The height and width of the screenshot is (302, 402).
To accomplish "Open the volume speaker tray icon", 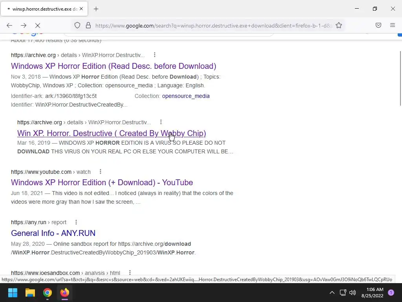I will tap(353, 293).
